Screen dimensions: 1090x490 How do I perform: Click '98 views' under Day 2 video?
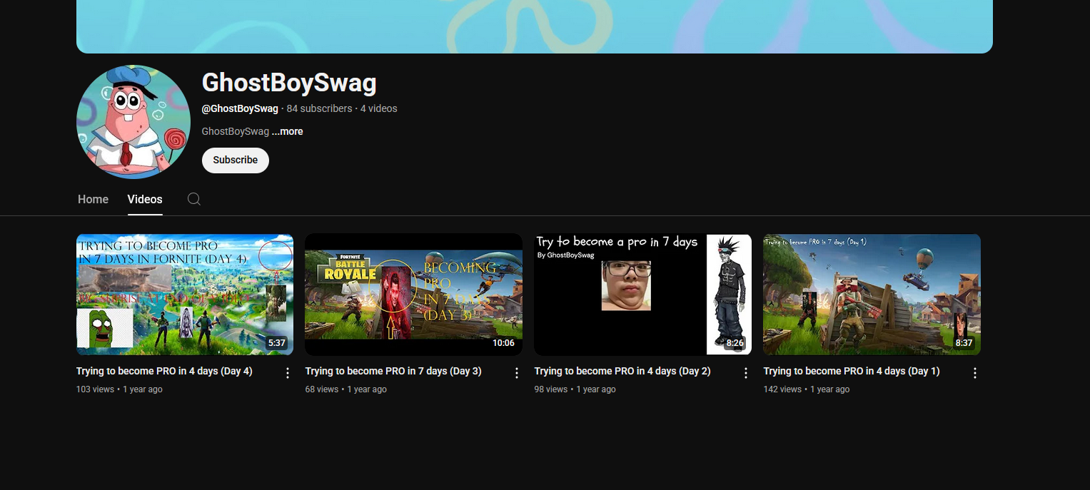point(551,389)
